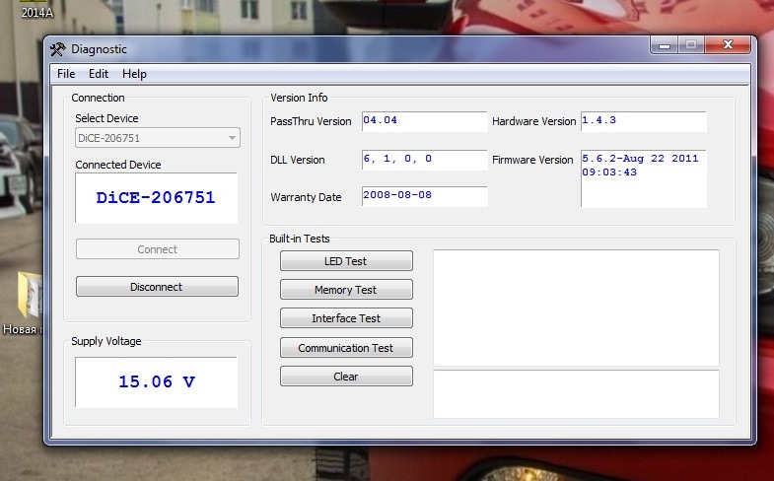Start the Interface Test
774x481 pixels.
(x=346, y=318)
